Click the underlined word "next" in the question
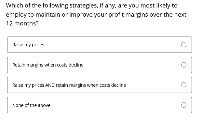 [180, 15]
